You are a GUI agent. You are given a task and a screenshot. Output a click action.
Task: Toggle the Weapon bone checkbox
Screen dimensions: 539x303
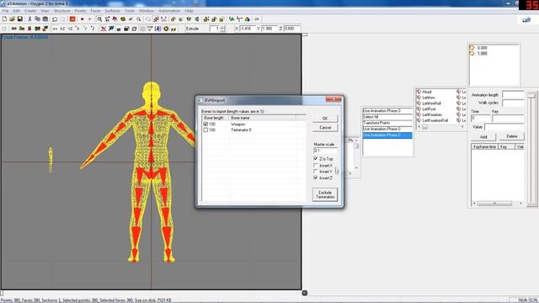click(x=205, y=124)
